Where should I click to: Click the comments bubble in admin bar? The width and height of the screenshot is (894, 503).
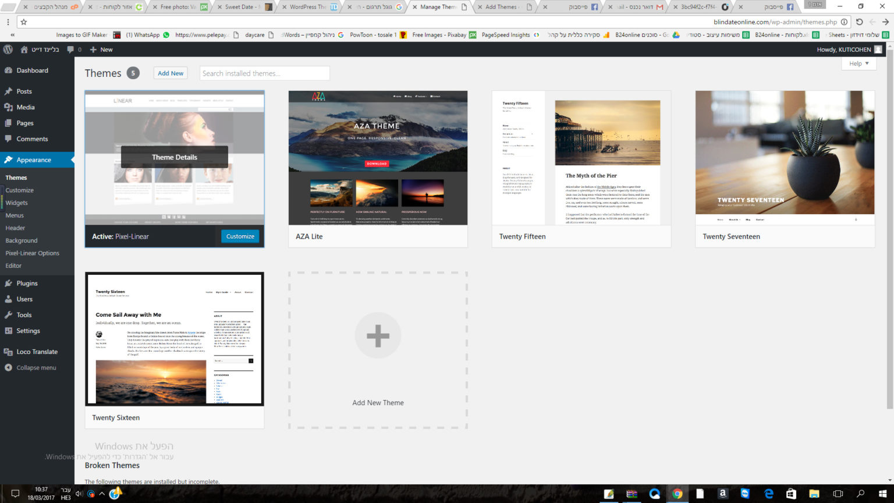pos(74,49)
